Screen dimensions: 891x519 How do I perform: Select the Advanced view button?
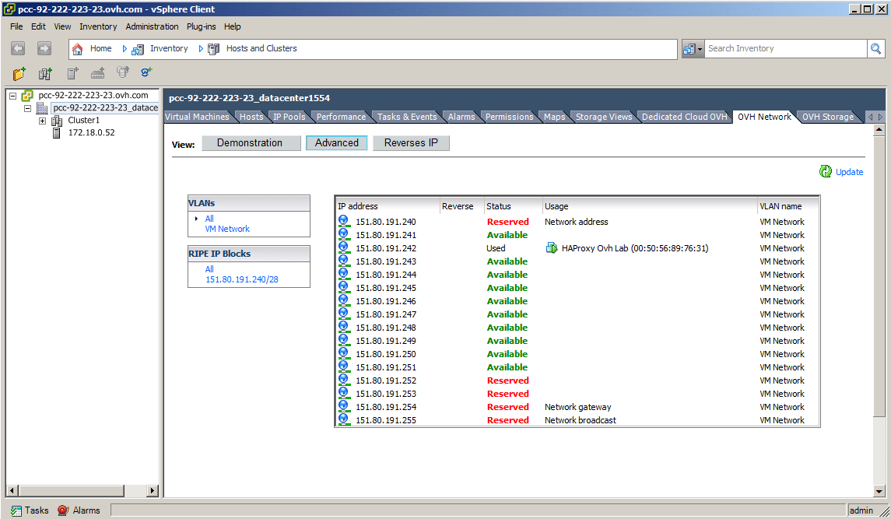pyautogui.click(x=337, y=142)
